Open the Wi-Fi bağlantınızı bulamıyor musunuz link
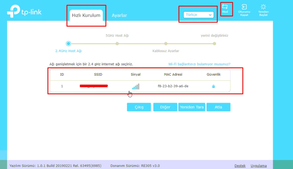The width and height of the screenshot is (293, 169). coord(199,64)
